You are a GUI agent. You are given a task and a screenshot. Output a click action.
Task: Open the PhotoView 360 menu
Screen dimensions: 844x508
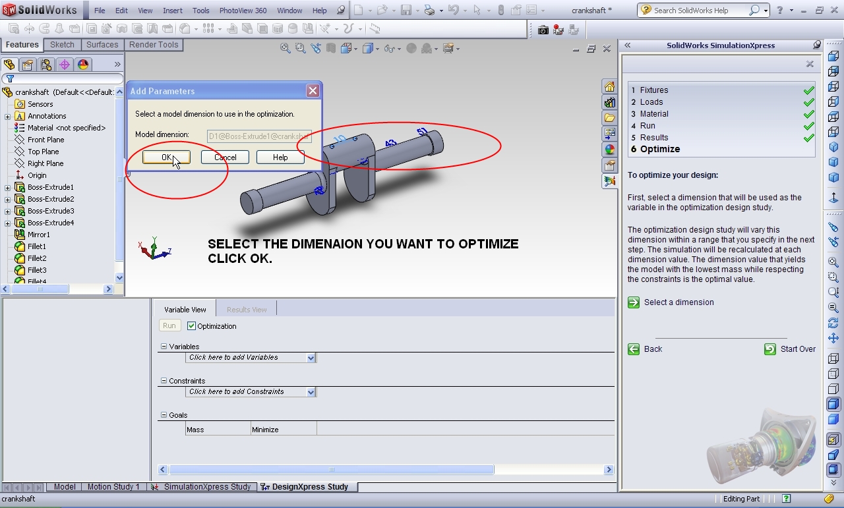[243, 11]
